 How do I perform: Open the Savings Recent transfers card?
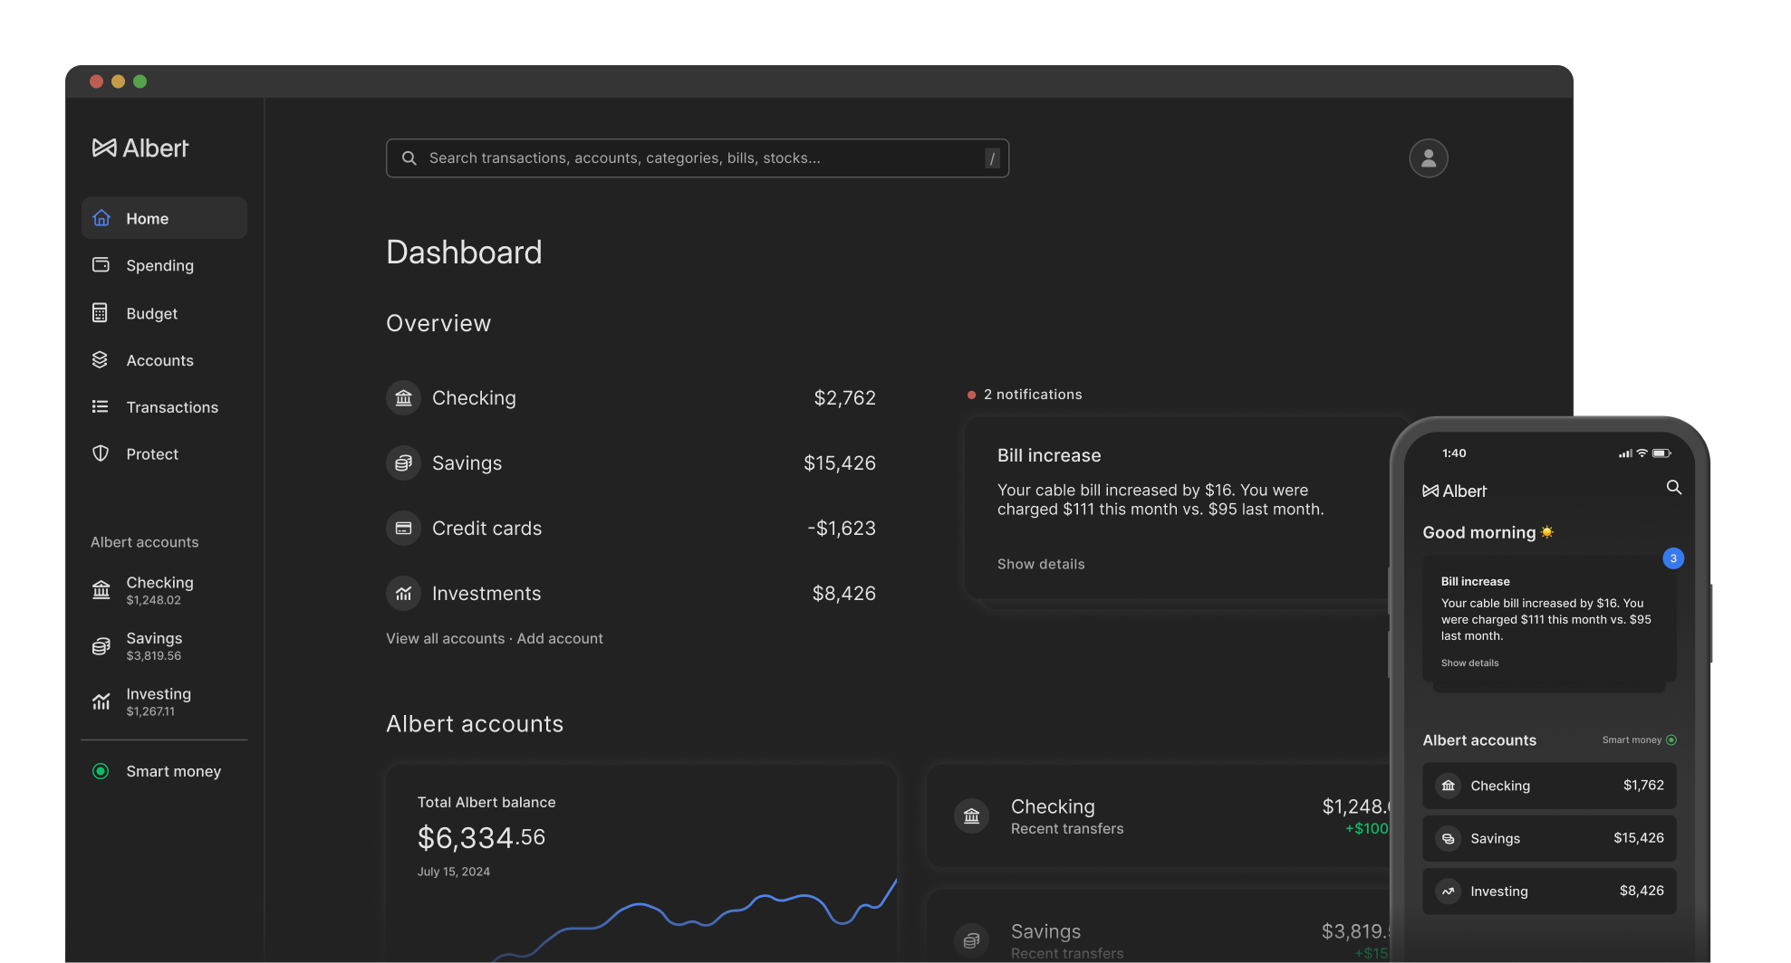(1160, 928)
